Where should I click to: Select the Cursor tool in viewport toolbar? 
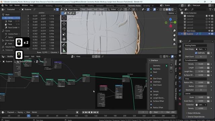[64, 18]
